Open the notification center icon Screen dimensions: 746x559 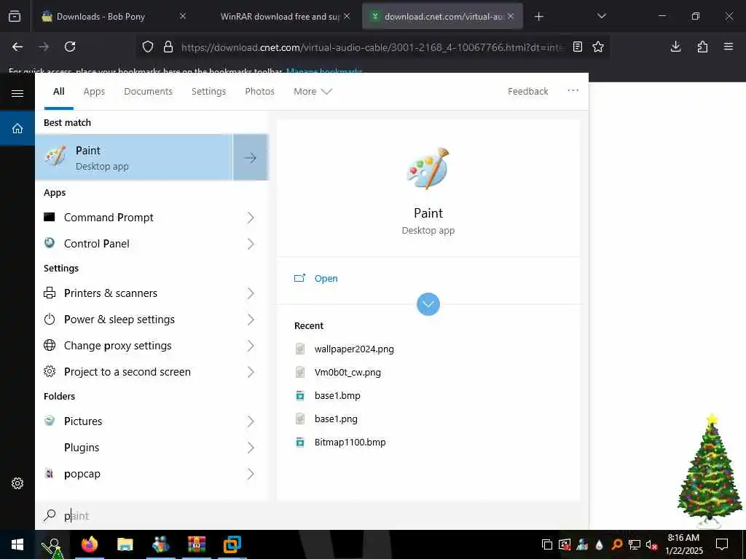tap(722, 544)
